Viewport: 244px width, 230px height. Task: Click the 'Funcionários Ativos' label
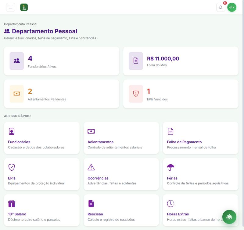pos(42,67)
